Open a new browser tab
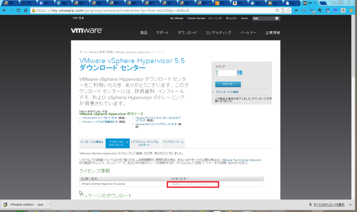The height and width of the screenshot is (212, 357). pos(323,3)
